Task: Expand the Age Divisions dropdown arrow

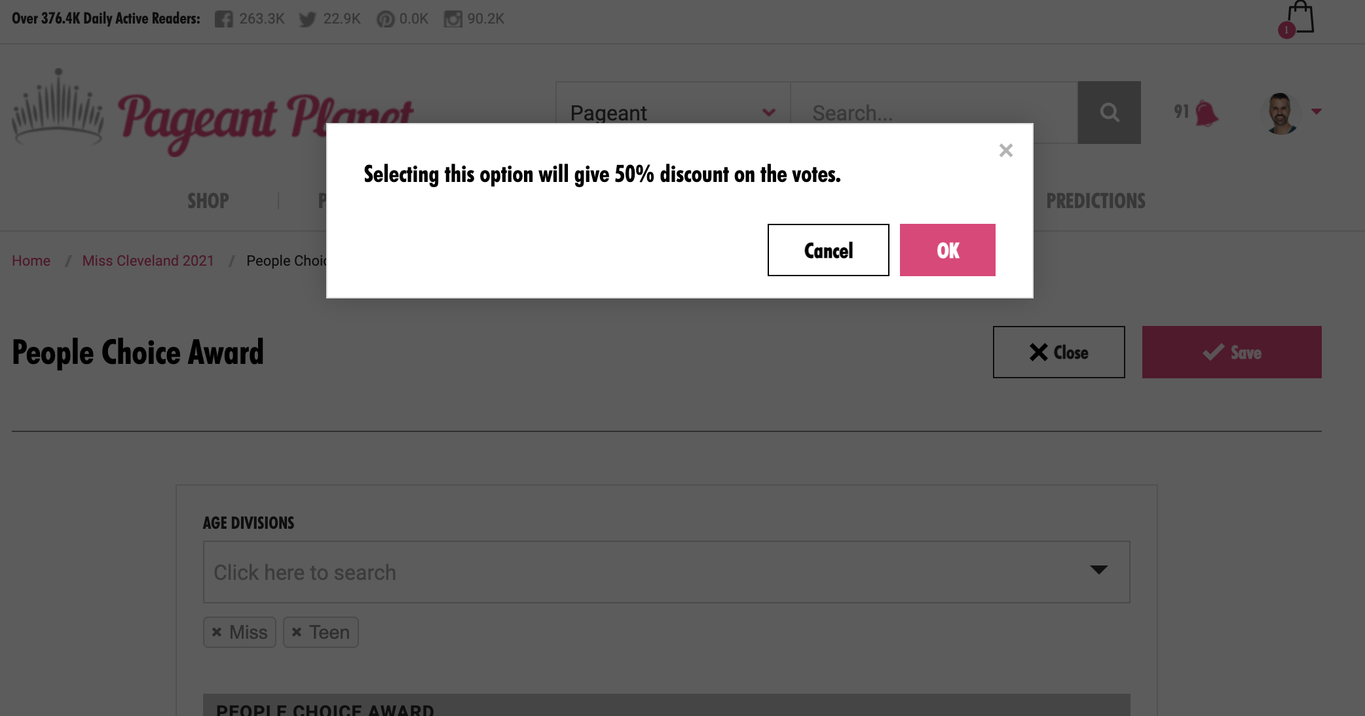Action: tap(1098, 570)
